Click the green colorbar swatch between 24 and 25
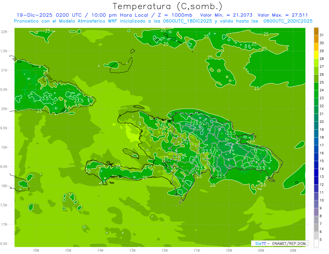 [x=316, y=86]
